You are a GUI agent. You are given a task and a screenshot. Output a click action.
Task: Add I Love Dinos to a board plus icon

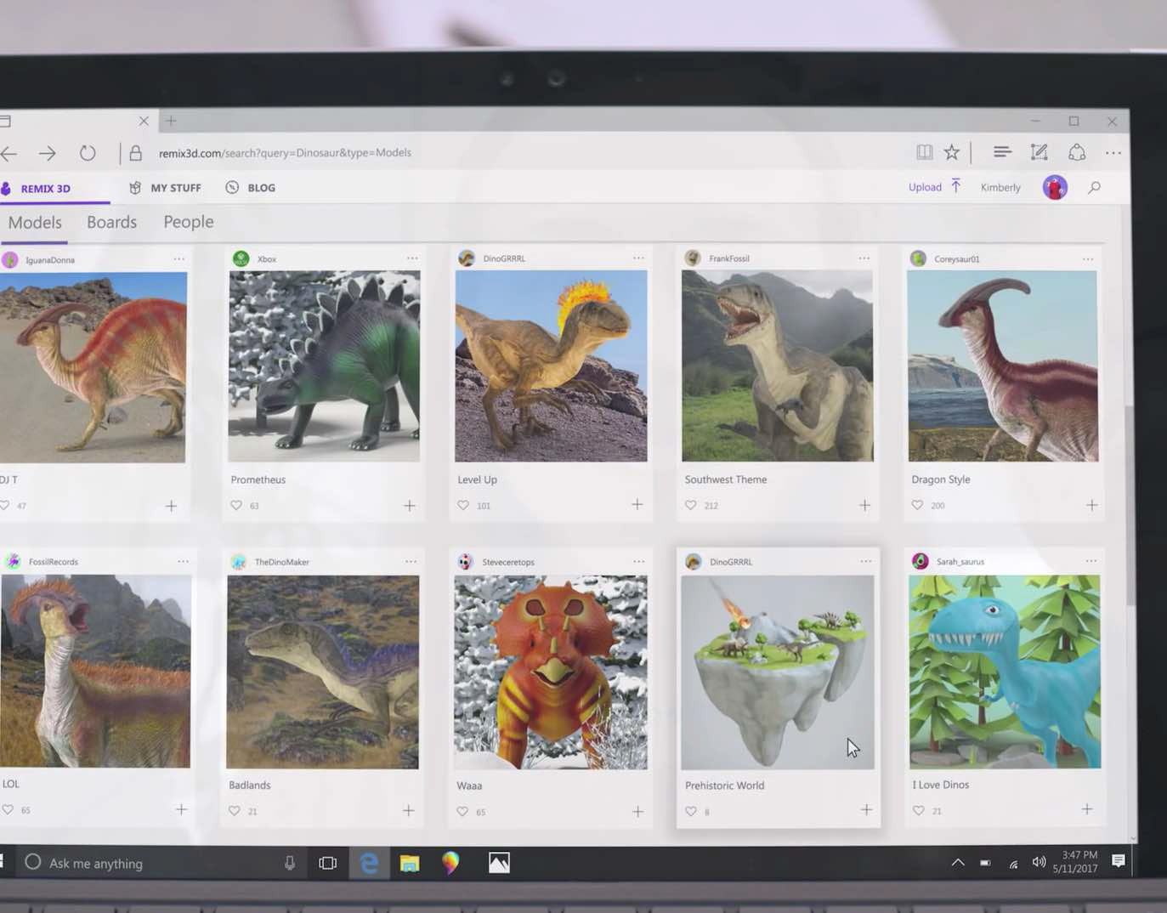pyautogui.click(x=1087, y=809)
